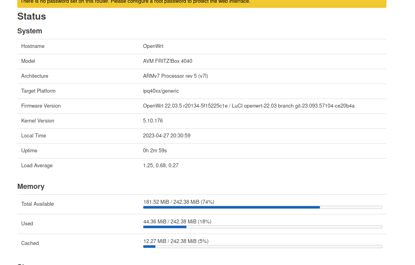Viewport: 415px width, 265px height.
Task: Click the AVM FRITZ!Box 4040 model text
Action: coord(168,61)
